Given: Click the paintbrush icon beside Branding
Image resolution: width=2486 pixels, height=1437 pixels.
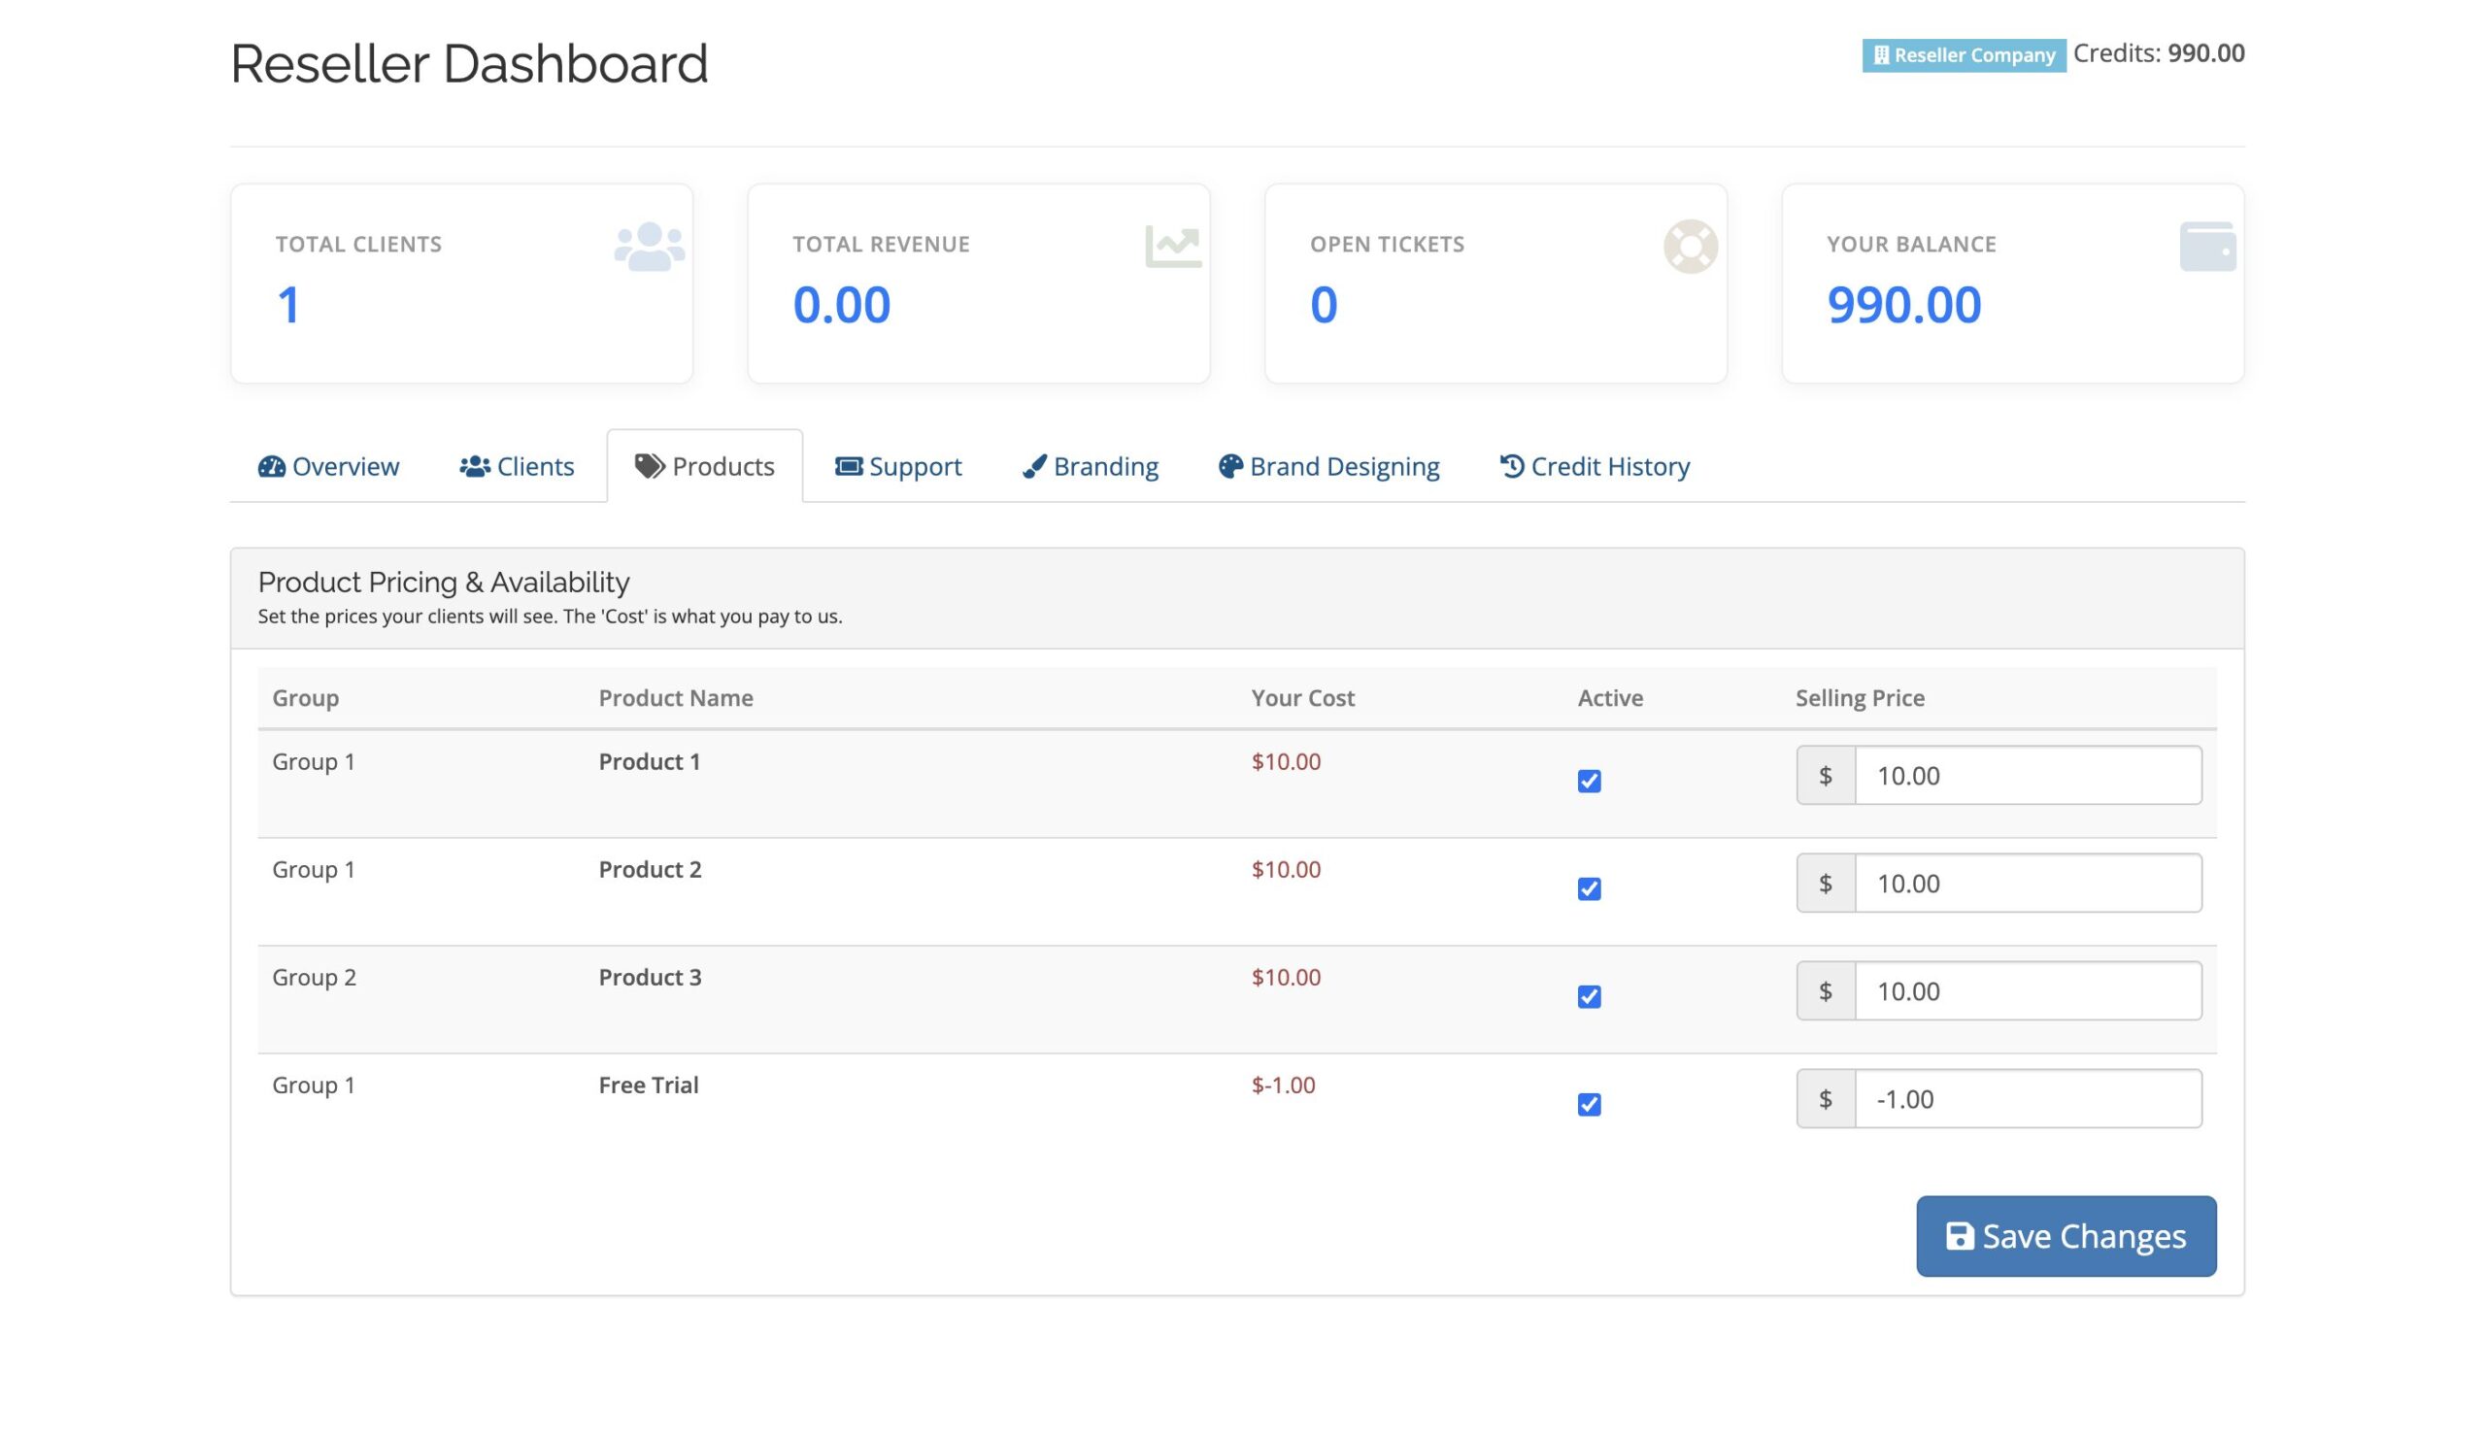Looking at the screenshot, I should coord(1034,465).
